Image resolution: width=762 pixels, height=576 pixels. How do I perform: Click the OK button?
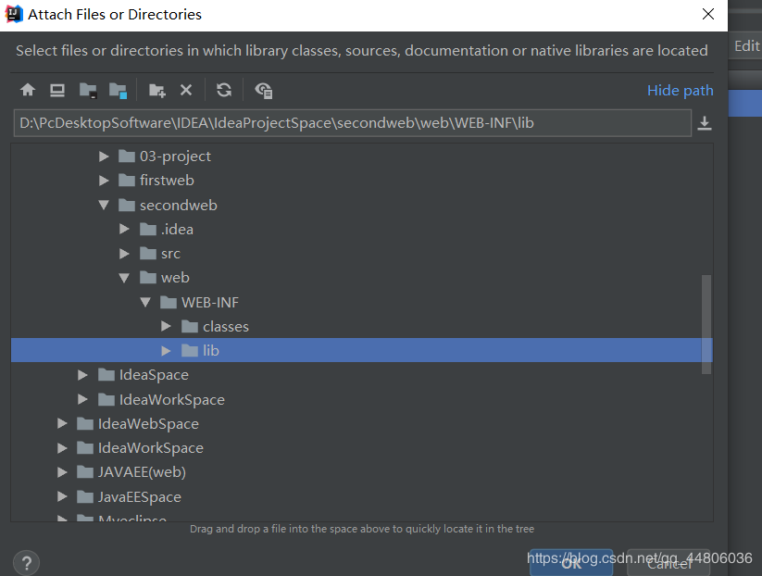point(571,563)
